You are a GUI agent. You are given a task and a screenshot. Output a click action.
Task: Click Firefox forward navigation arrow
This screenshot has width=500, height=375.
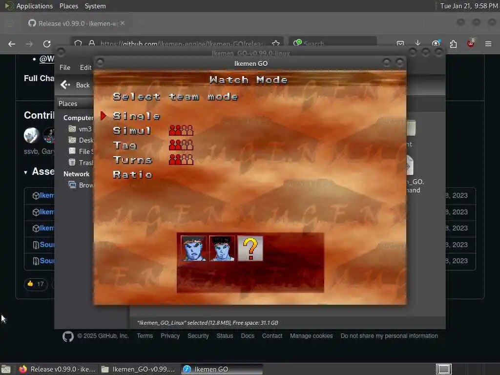pyautogui.click(x=29, y=44)
